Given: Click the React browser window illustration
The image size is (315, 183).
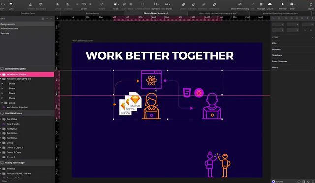Looking at the screenshot, I should point(152,79).
